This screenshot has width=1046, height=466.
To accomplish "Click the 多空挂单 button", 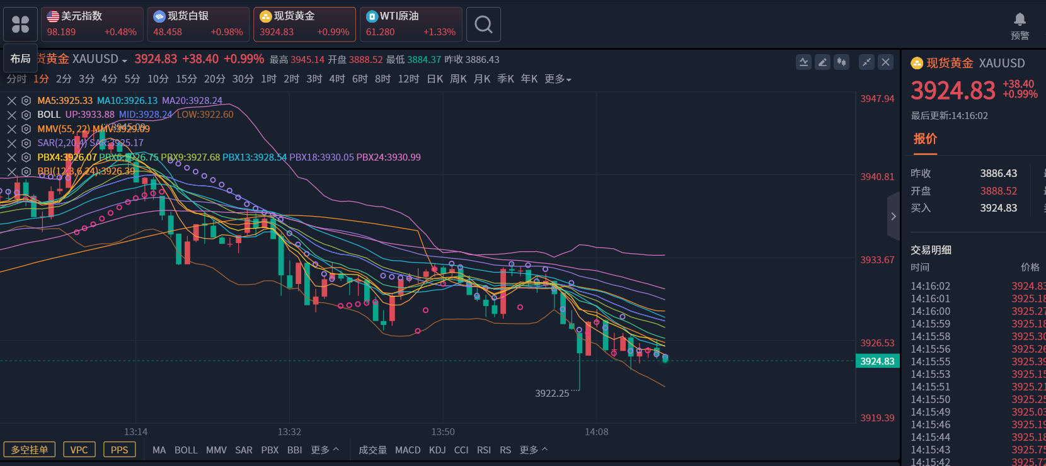I will pyautogui.click(x=30, y=450).
